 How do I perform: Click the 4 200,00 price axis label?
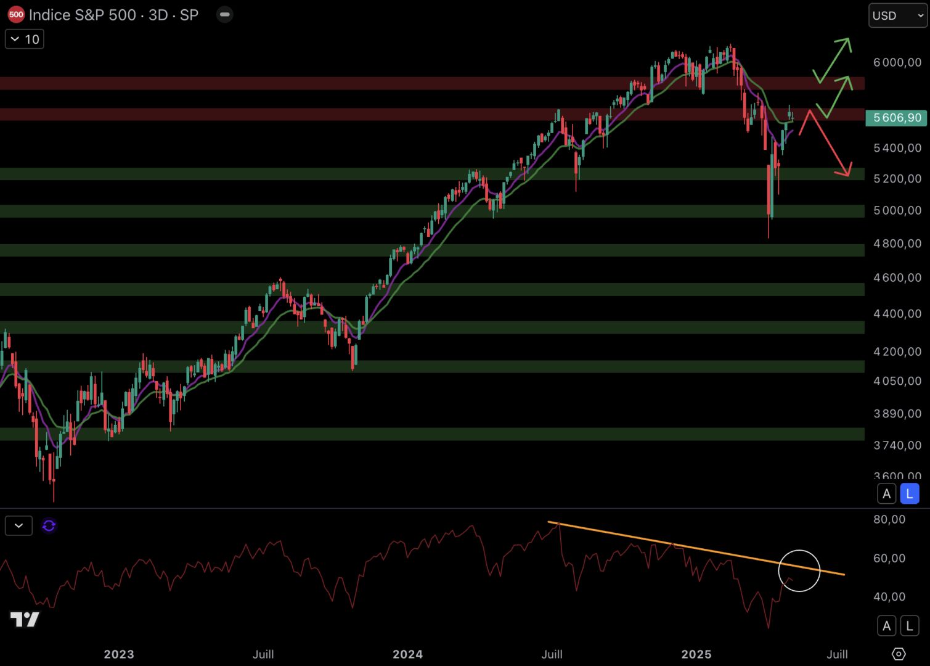pos(897,351)
